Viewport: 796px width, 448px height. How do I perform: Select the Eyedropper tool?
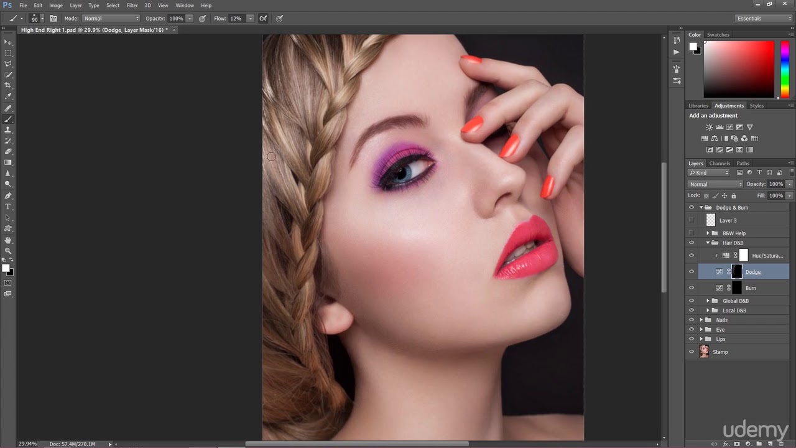[x=8, y=96]
